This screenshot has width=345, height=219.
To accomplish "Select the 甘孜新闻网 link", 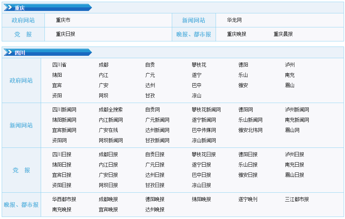I will click(157, 141).
